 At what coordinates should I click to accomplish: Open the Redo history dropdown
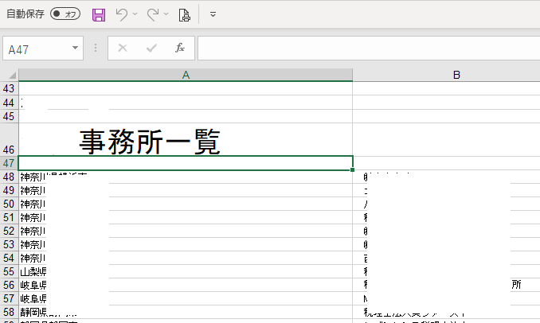pyautogui.click(x=166, y=14)
